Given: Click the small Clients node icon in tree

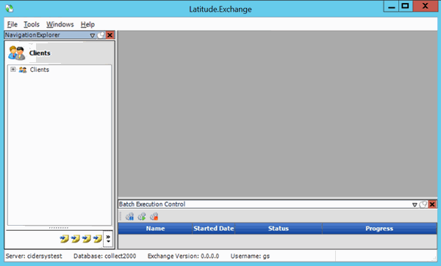Looking at the screenshot, I should point(23,70).
